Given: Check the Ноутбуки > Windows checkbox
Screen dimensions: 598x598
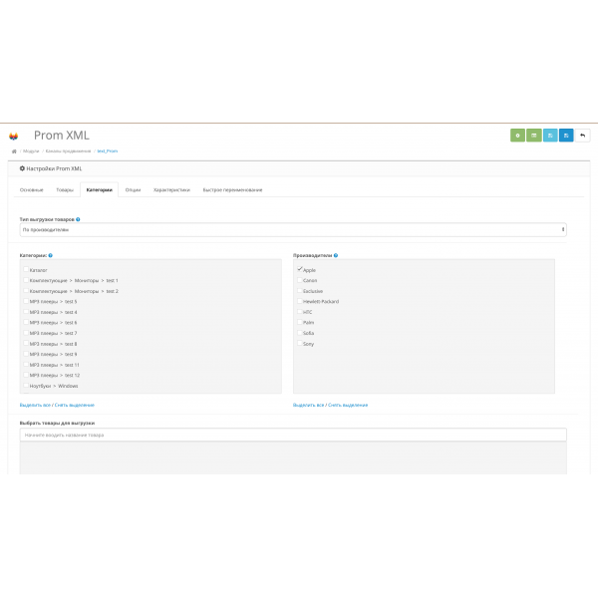Looking at the screenshot, I should point(26,385).
